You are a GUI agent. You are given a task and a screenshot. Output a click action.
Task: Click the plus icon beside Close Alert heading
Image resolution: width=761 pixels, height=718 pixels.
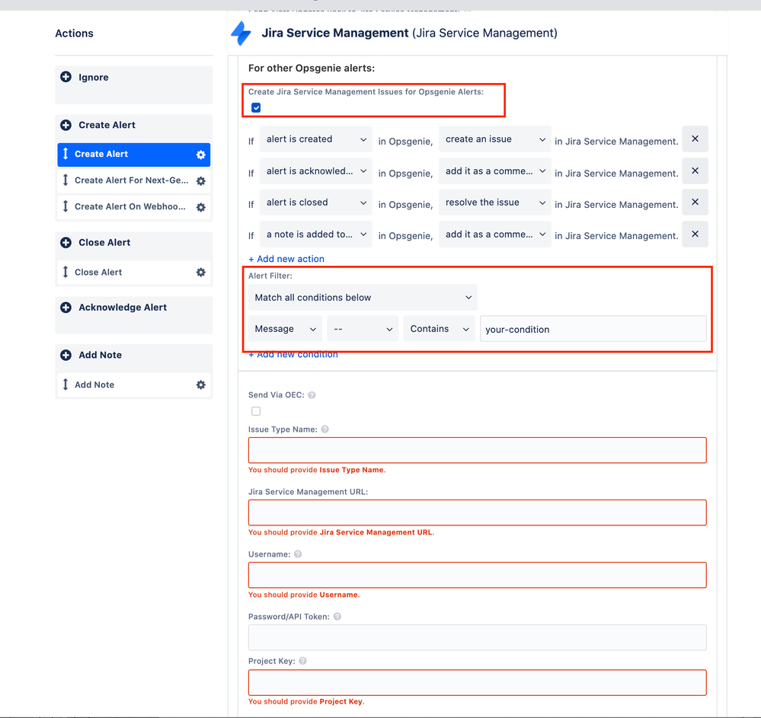click(x=66, y=243)
